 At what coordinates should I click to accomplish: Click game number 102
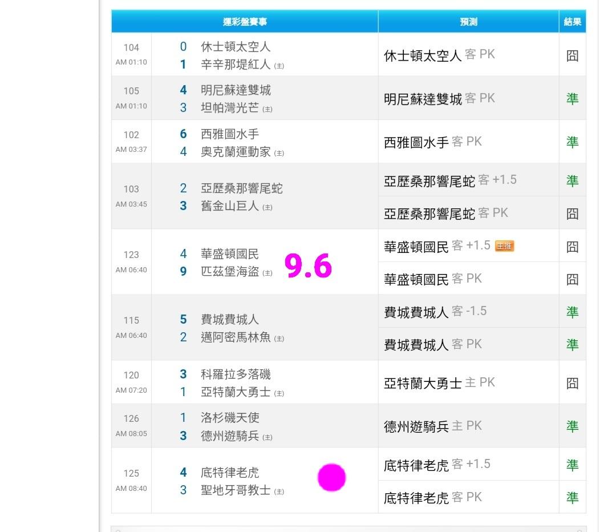point(131,135)
